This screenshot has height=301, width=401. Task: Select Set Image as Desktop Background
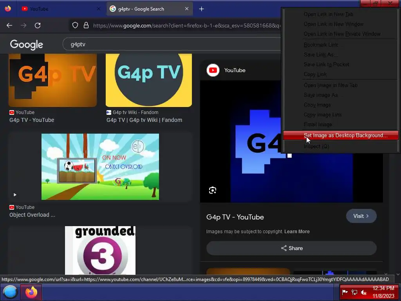(341, 135)
